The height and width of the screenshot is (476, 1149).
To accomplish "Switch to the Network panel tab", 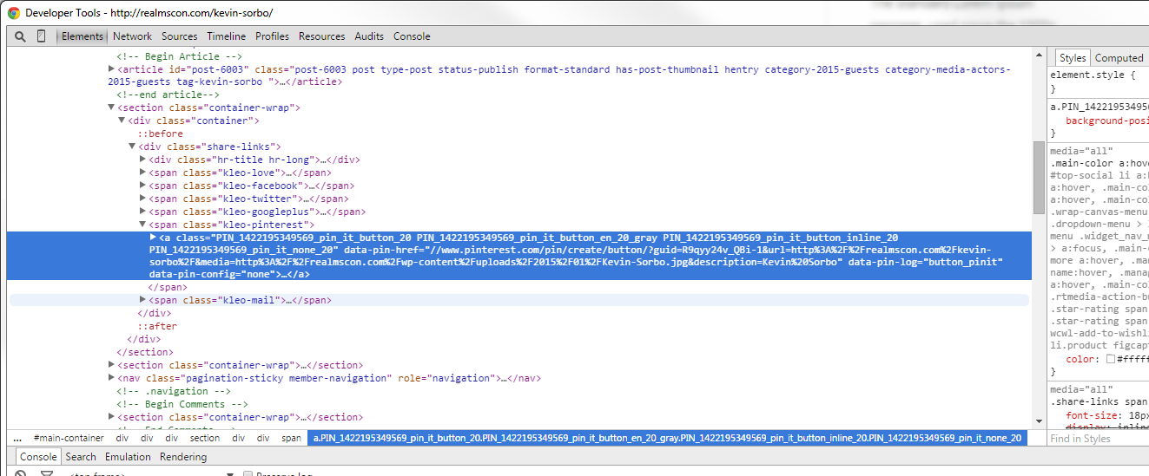I will point(132,36).
